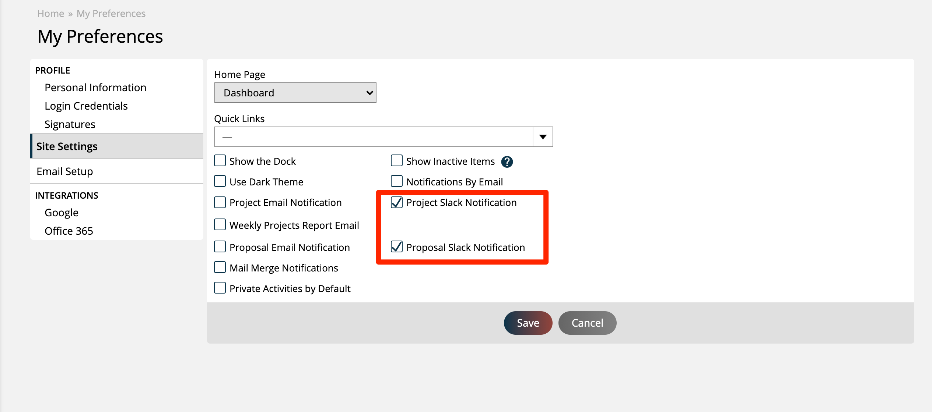The image size is (932, 412).
Task: Click the Login Credentials link
Action: [86, 106]
